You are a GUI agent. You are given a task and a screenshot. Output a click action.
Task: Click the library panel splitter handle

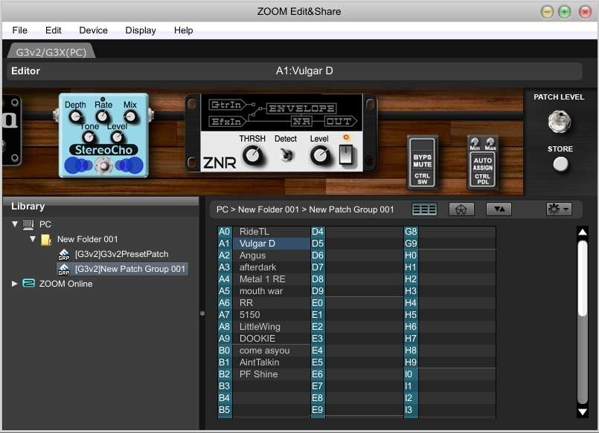click(202, 313)
